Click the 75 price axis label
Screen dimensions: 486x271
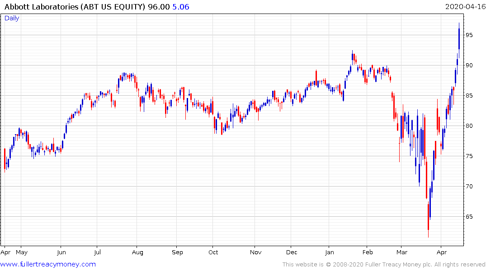[469, 156]
